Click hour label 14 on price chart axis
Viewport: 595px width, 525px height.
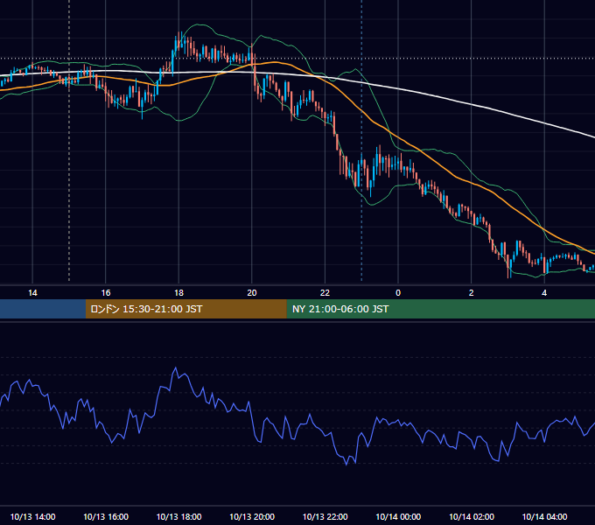32,292
